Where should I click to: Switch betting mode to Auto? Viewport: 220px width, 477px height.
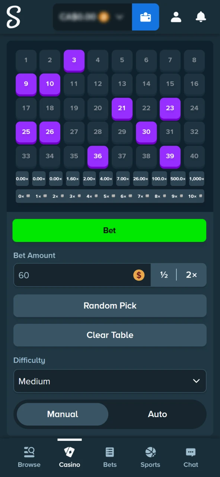click(x=157, y=414)
